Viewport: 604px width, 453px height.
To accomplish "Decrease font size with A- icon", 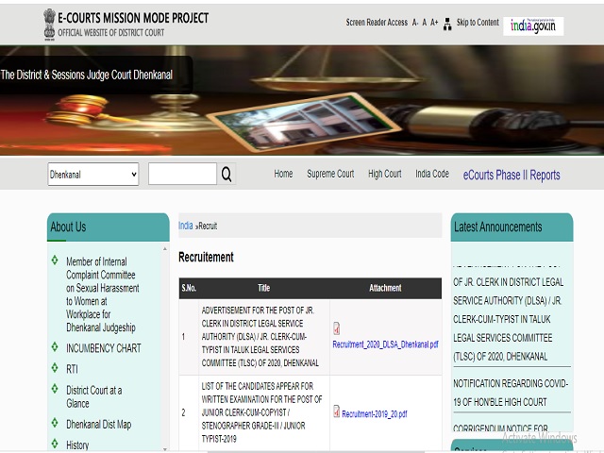I will click(x=415, y=23).
